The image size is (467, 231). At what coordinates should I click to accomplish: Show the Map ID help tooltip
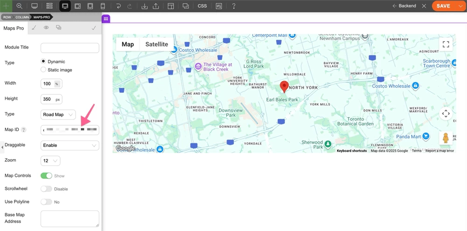[x=24, y=129]
